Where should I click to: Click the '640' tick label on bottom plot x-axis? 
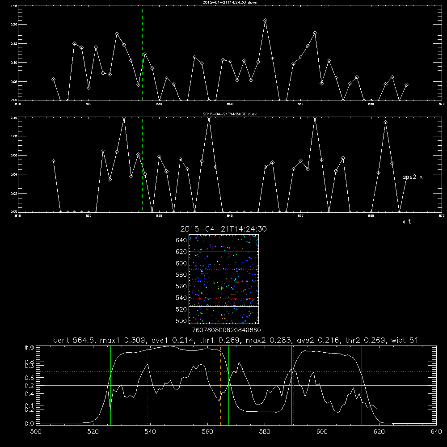click(x=436, y=432)
